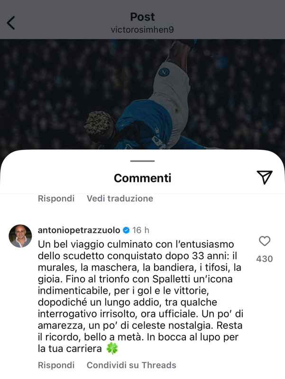Tap the dimmed post photo
This screenshot has width=285, height=379.
pyautogui.click(x=142, y=94)
